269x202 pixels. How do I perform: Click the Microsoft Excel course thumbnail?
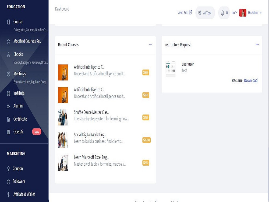tap(63, 163)
